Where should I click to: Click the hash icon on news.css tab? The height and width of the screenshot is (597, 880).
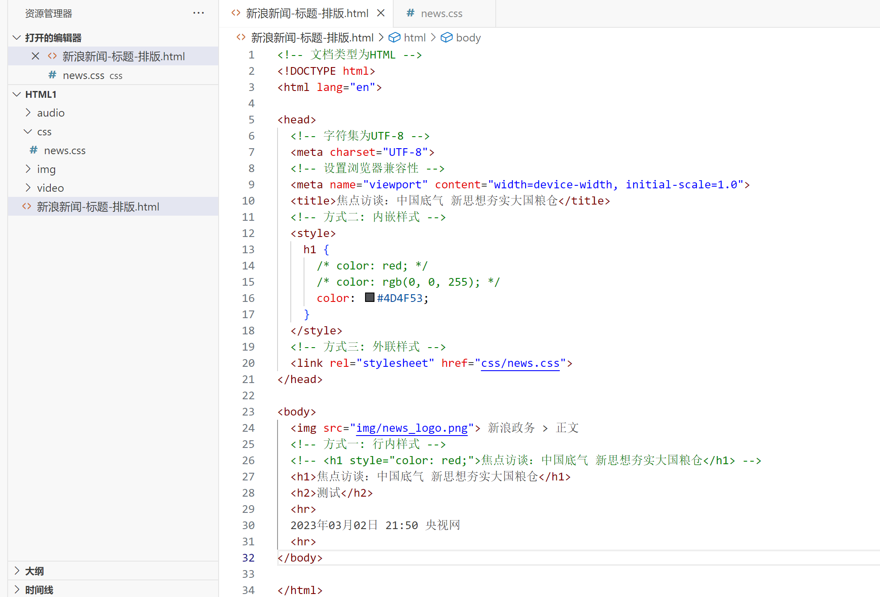[x=410, y=13]
